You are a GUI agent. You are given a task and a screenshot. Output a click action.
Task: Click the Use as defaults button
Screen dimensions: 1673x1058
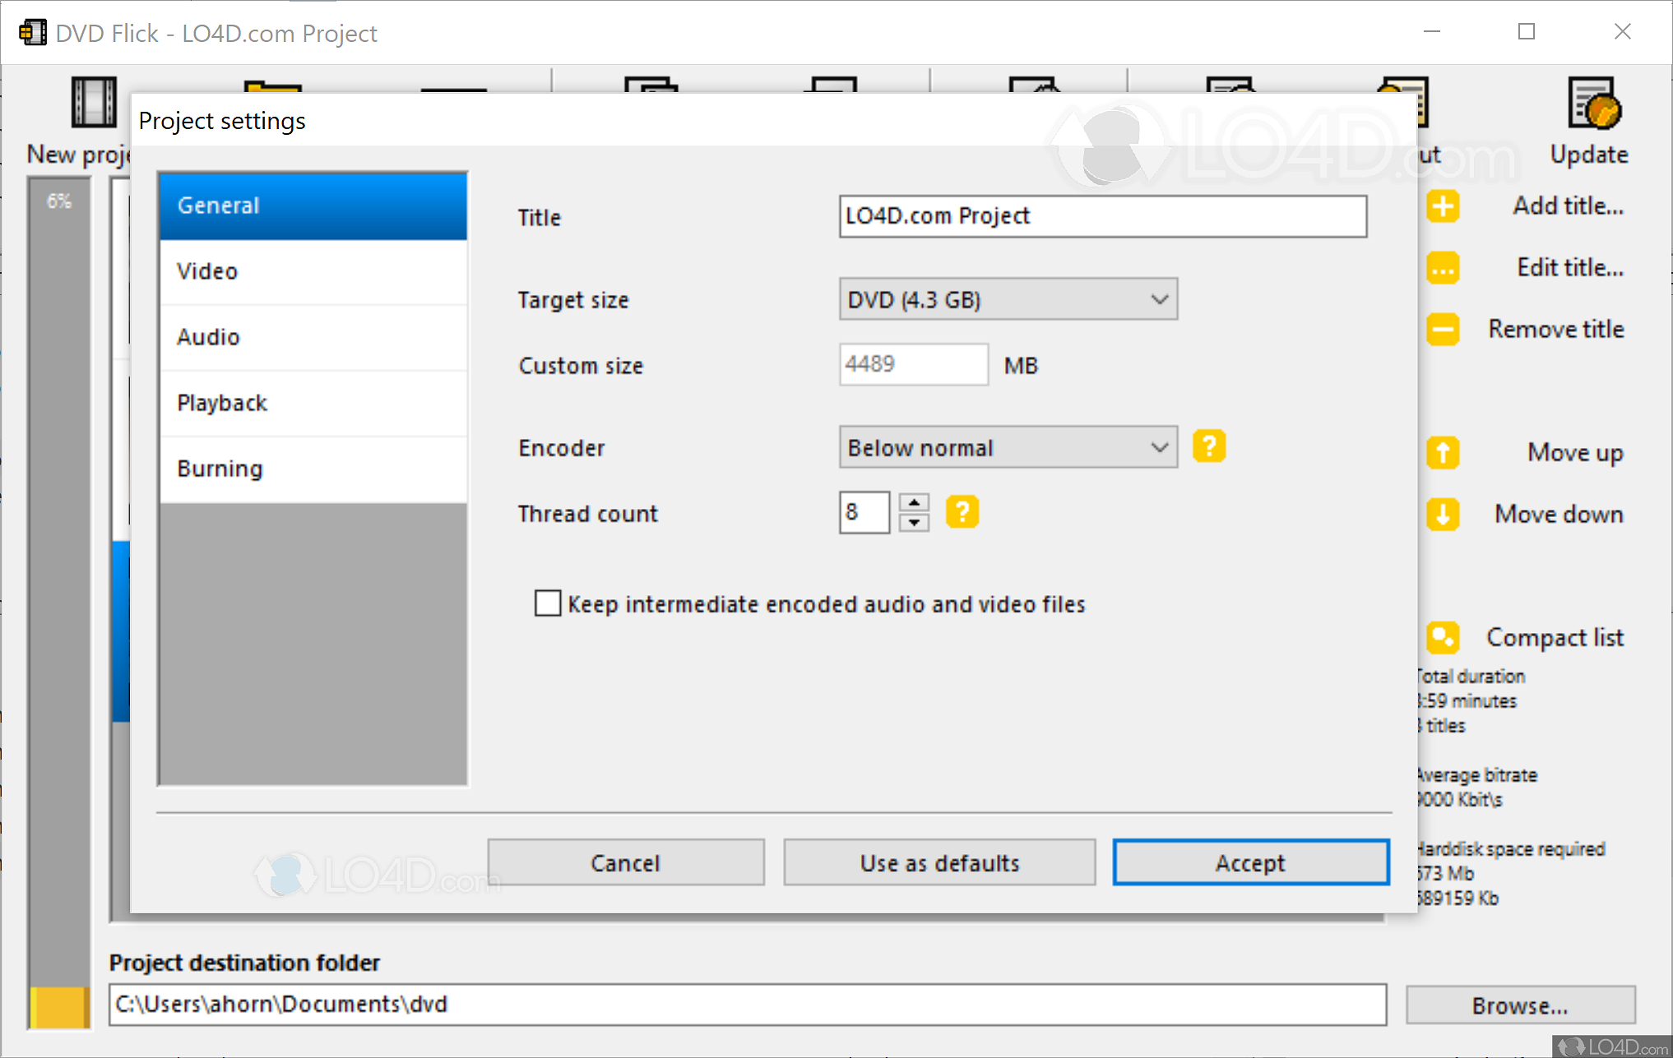[939, 862]
